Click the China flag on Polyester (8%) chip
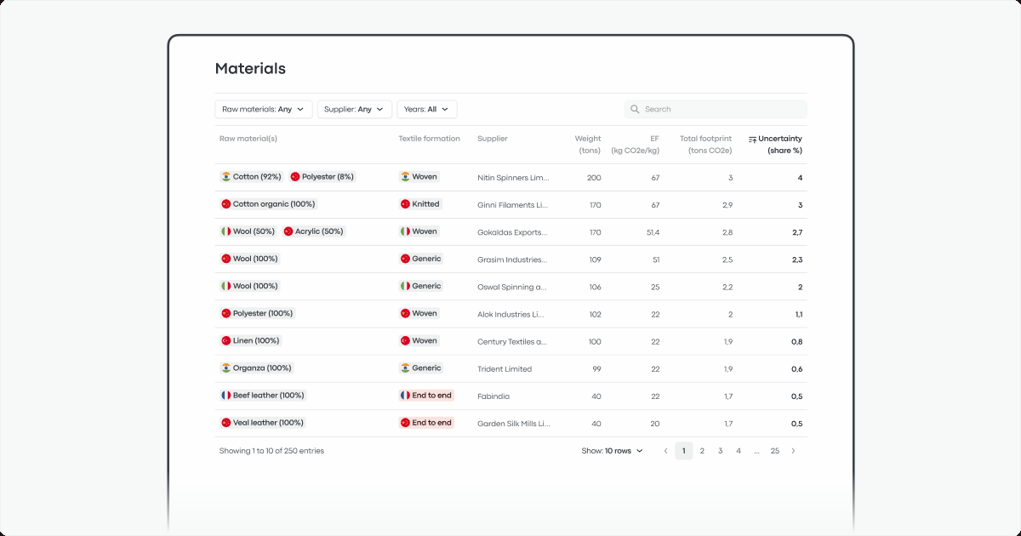Image resolution: width=1021 pixels, height=536 pixels. pyautogui.click(x=294, y=176)
